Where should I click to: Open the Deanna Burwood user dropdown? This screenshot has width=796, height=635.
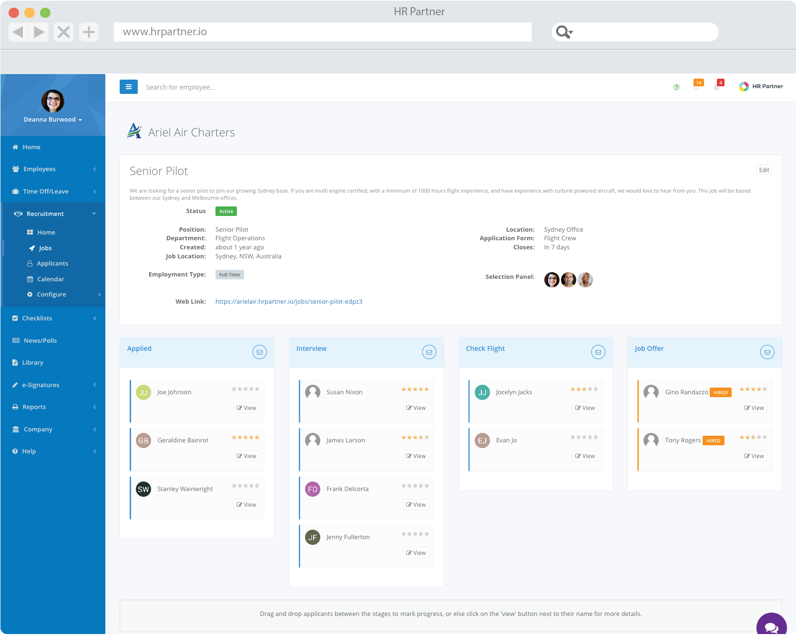(x=53, y=120)
